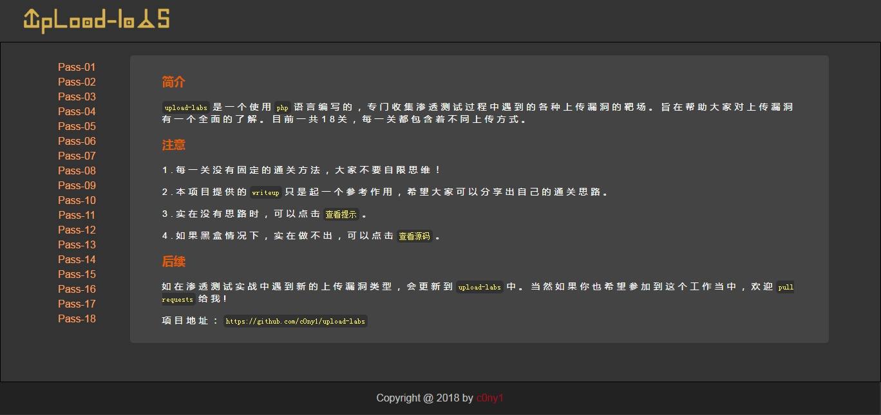
Task: Click the 查看提示 code label
Action: point(341,214)
